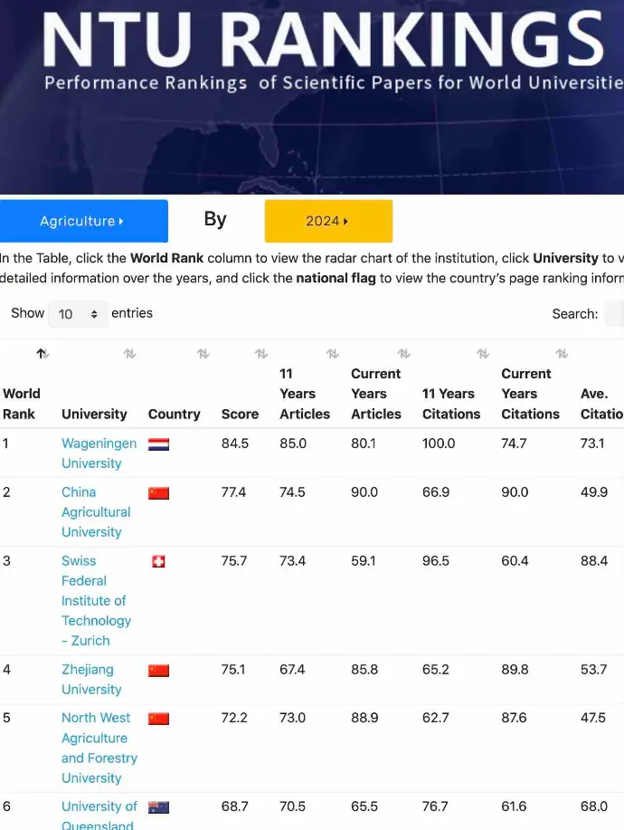Click World Rank 5 cell
This screenshot has height=830, width=624.
tap(6, 718)
